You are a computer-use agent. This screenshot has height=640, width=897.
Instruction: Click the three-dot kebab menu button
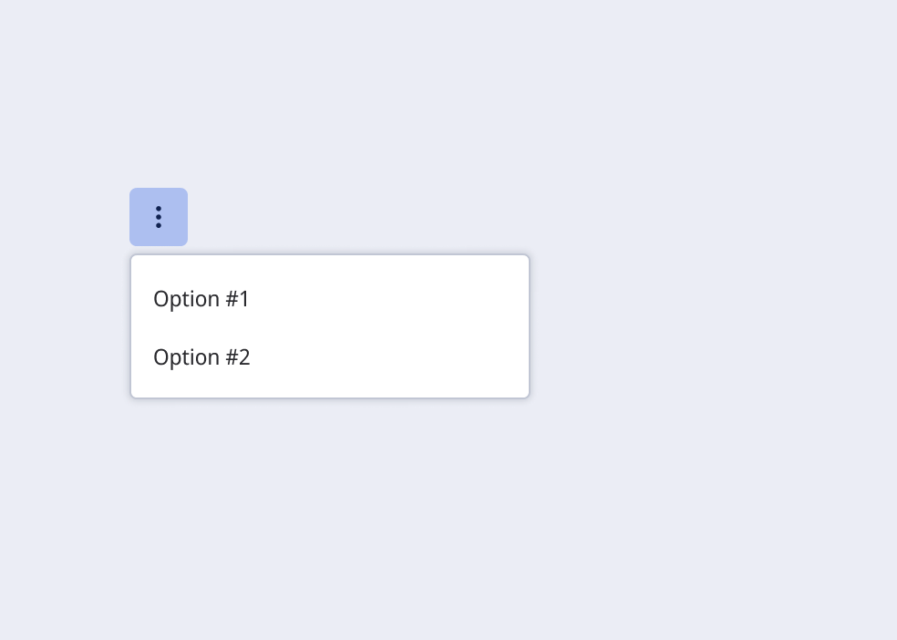click(159, 217)
